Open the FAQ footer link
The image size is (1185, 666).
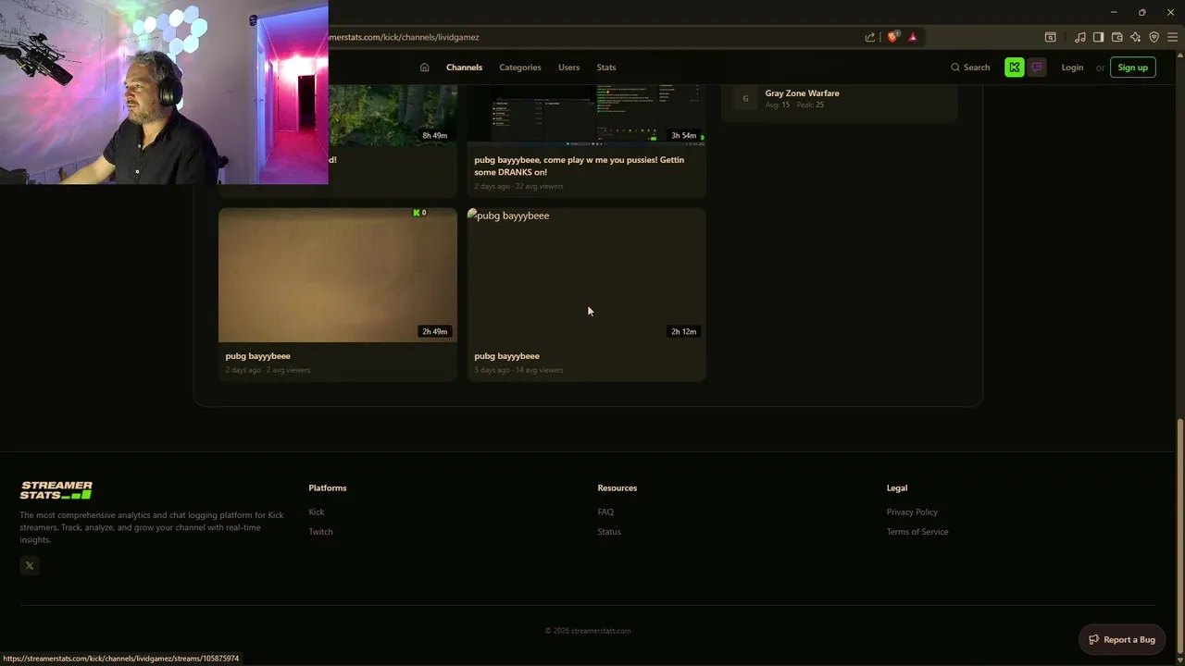pyautogui.click(x=605, y=512)
